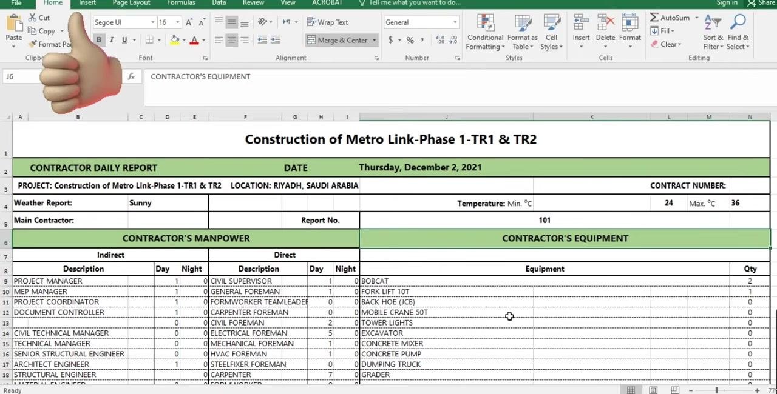Switch to the Review tab
The image size is (777, 394).
click(x=253, y=3)
